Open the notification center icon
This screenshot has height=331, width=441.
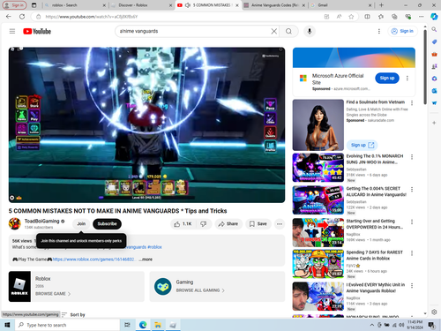(x=431, y=325)
